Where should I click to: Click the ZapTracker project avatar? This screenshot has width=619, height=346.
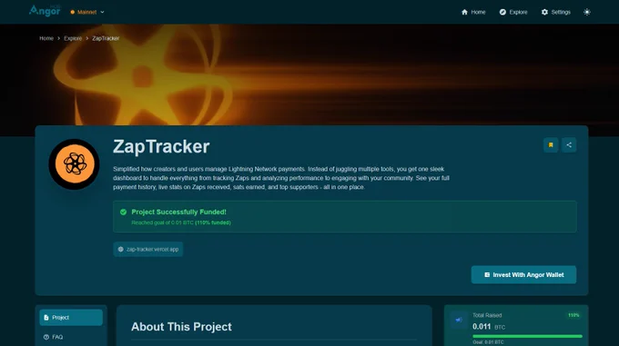(75, 164)
